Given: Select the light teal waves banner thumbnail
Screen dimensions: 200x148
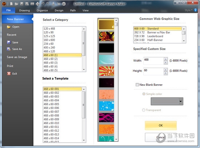Looking at the screenshot, I should click(x=107, y=60).
